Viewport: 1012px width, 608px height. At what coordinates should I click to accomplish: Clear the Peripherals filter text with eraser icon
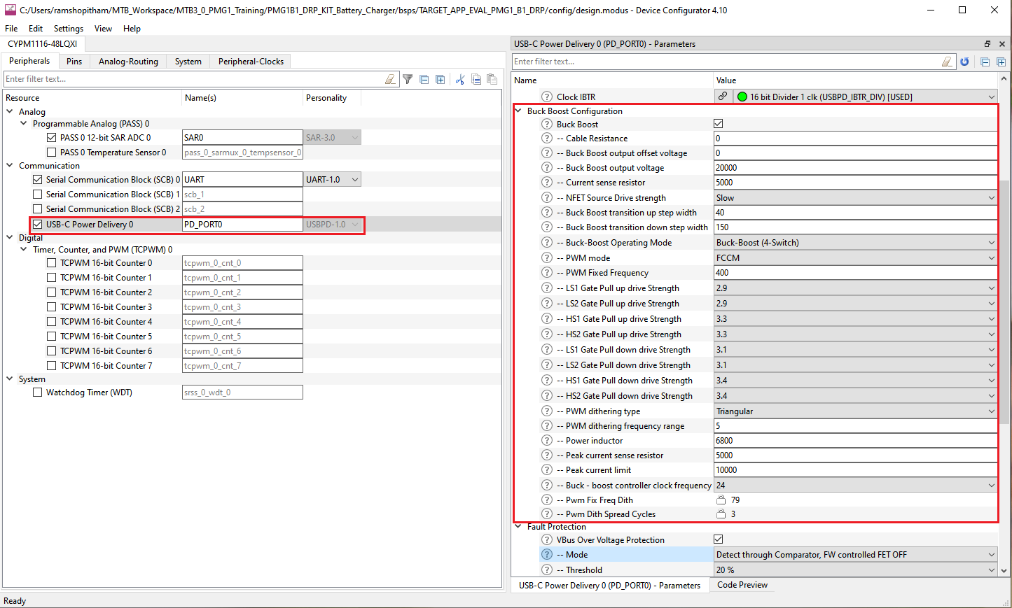(390, 79)
